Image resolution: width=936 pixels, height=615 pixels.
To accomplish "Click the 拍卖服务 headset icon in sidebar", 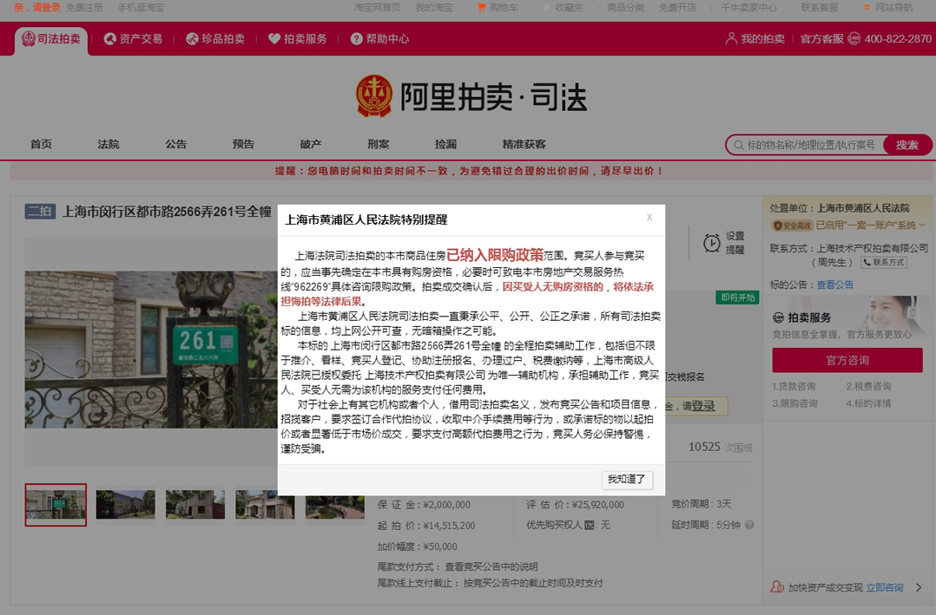I will [778, 318].
